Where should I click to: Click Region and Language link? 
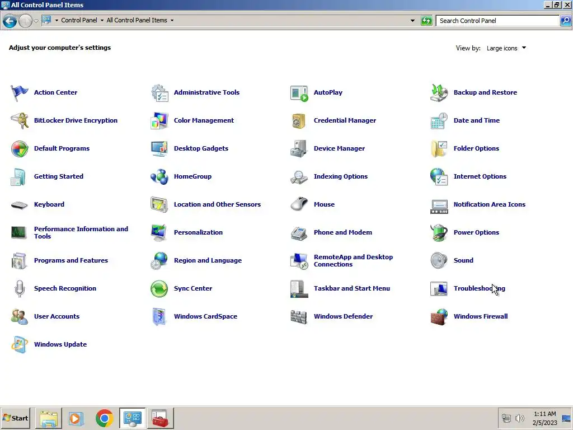click(x=208, y=260)
